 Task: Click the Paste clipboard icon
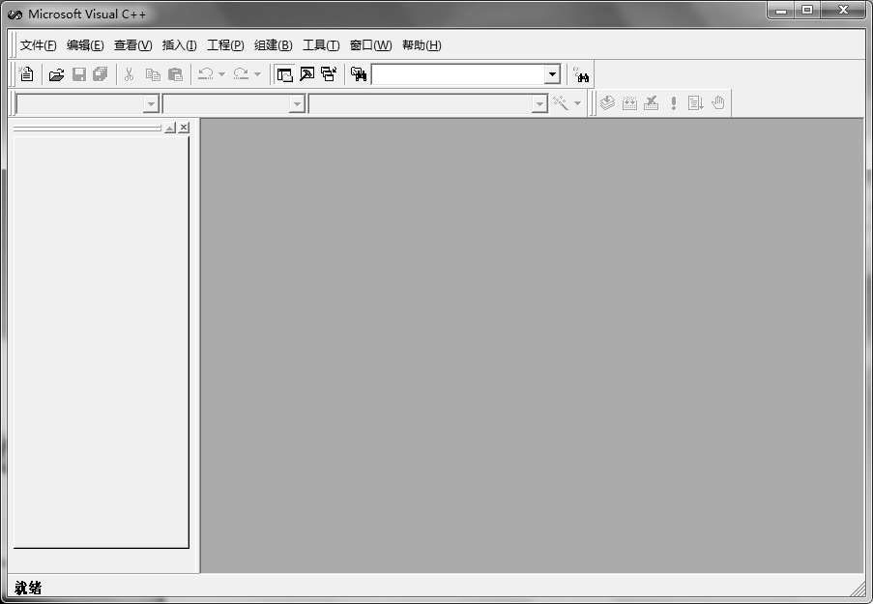(x=175, y=74)
